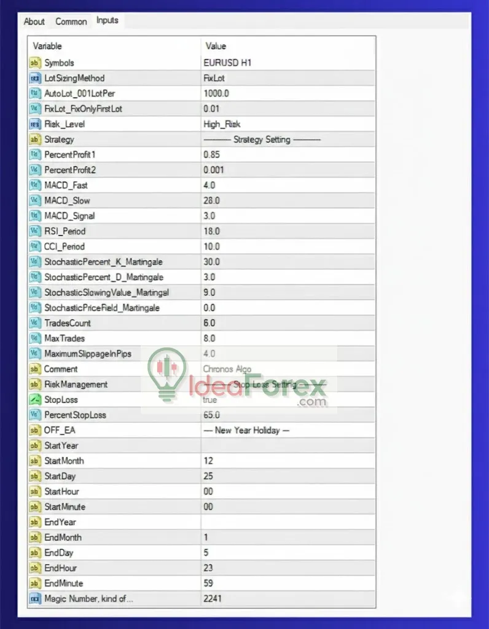The width and height of the screenshot is (489, 629).
Task: Edit the FixLot value 0.01
Action: 211,109
